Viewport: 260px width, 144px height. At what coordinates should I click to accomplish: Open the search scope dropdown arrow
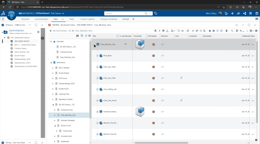pyautogui.click(x=150, y=13)
